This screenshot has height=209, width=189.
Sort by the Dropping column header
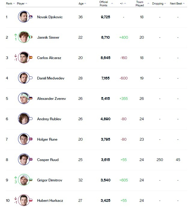[159, 4]
